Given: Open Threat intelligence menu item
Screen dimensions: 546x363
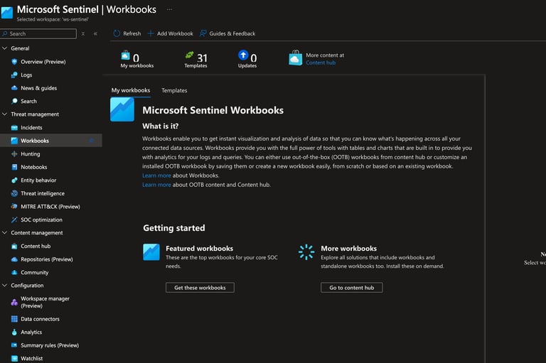Looking at the screenshot, I should click(51, 193).
